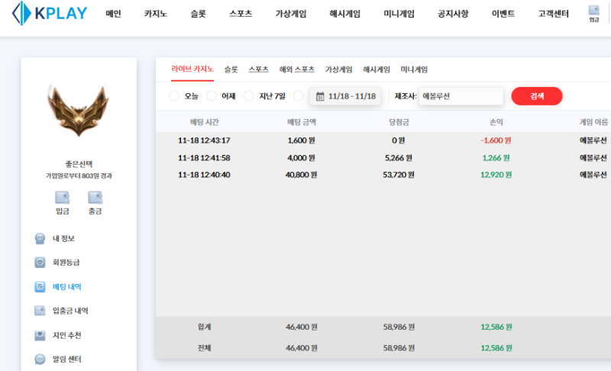611x371 pixels.
Task: Click the red 검색 button
Action: tap(537, 96)
